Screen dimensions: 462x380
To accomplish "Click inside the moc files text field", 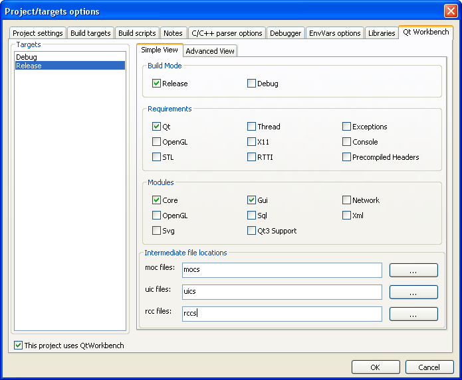I will pos(281,270).
